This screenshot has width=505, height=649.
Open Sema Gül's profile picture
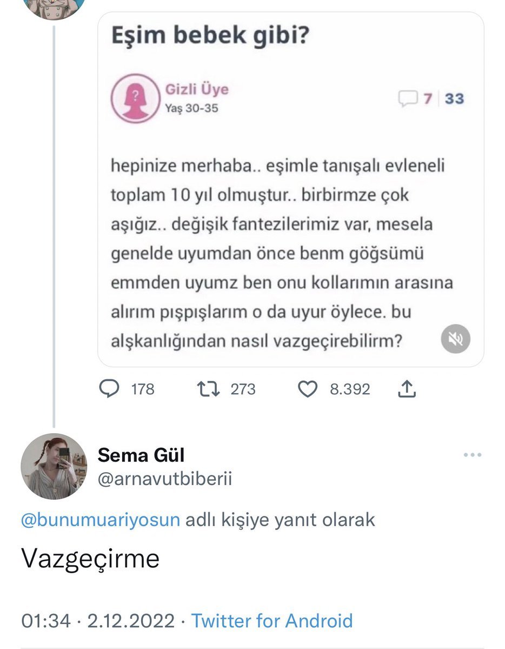(x=54, y=466)
